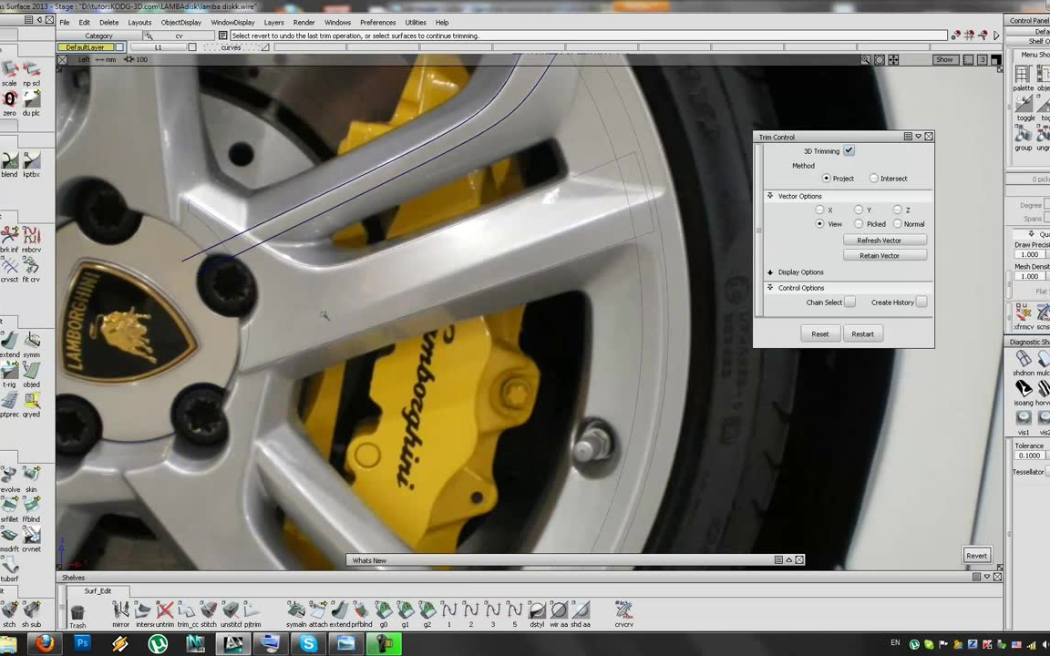The height and width of the screenshot is (656, 1050).
Task: Select the attach tool on the shelf
Action: tap(318, 610)
